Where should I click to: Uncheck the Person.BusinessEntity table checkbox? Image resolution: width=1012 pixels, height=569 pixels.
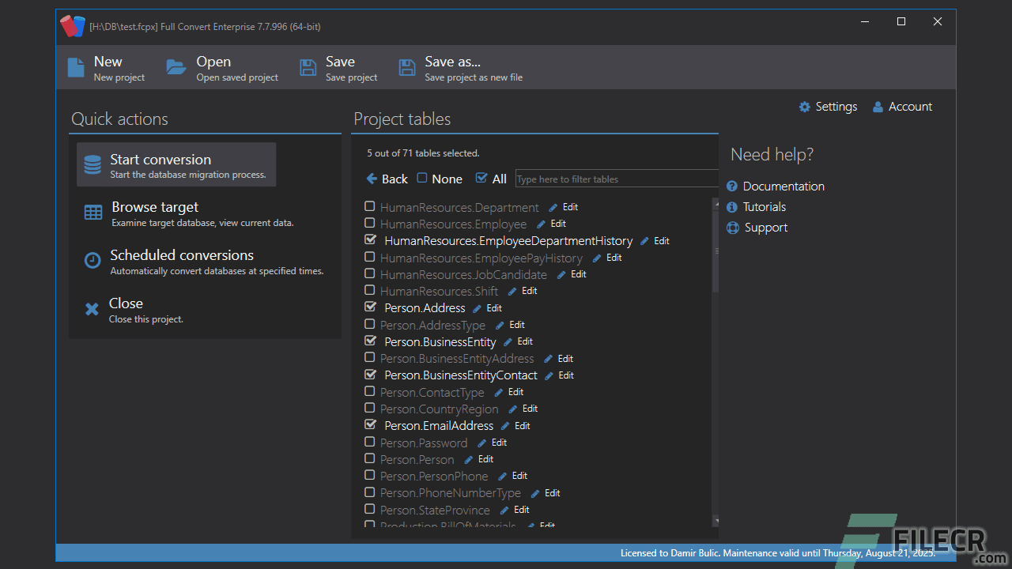point(369,341)
